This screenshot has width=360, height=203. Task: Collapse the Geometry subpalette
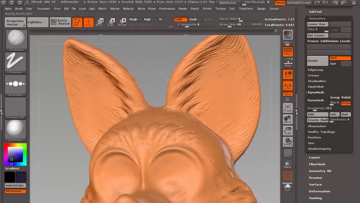coord(317,18)
